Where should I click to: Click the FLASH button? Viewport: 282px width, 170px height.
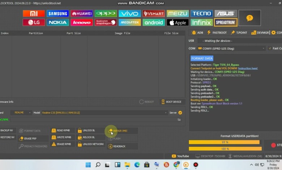click(x=122, y=139)
